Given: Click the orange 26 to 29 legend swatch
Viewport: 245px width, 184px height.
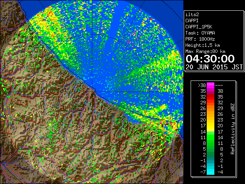Looking at the screenshot, I should point(211,108).
